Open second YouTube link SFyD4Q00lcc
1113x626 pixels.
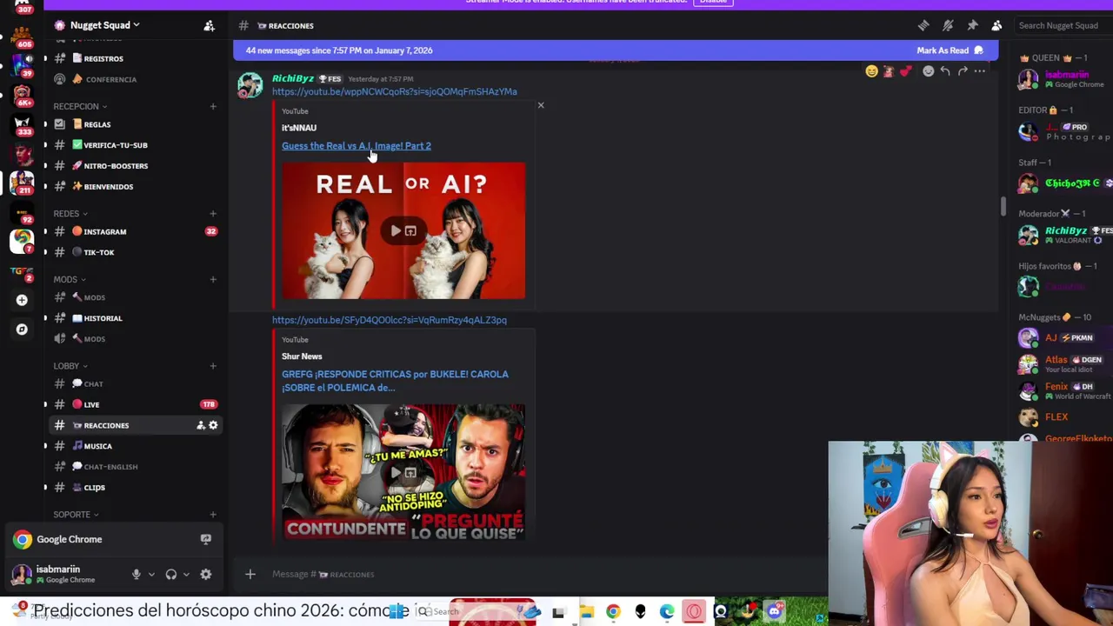pos(389,320)
